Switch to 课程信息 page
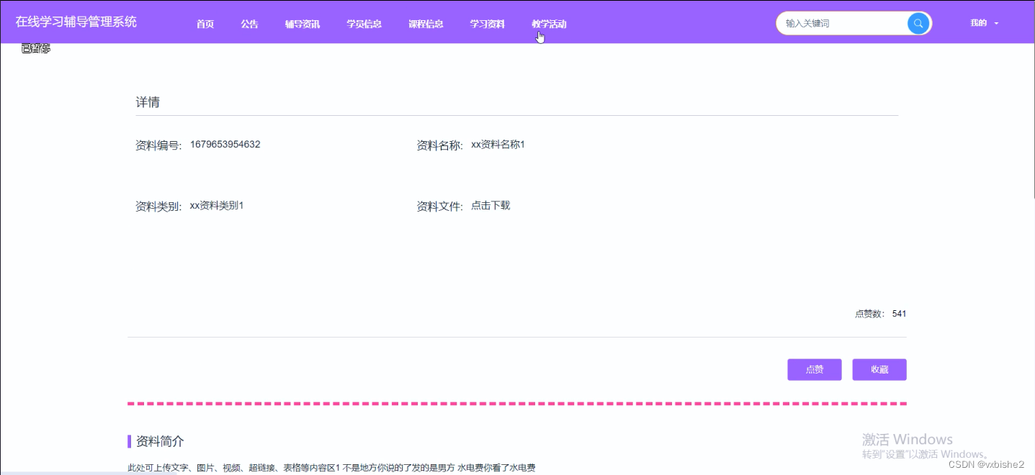 click(x=426, y=24)
